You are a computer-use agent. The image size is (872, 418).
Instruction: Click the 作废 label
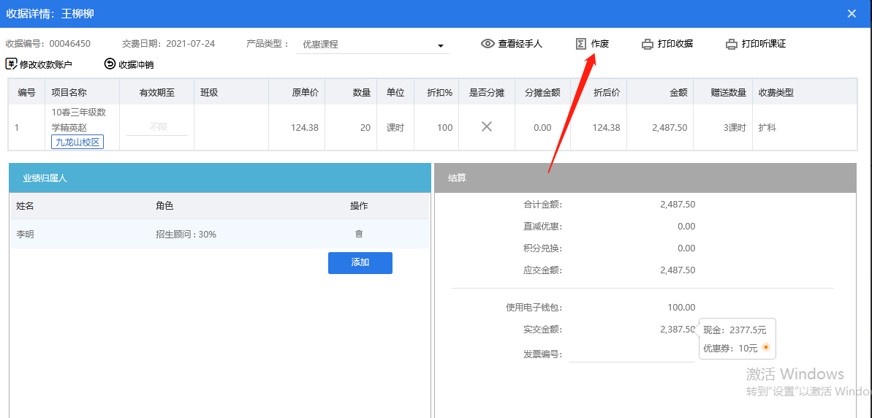(600, 44)
